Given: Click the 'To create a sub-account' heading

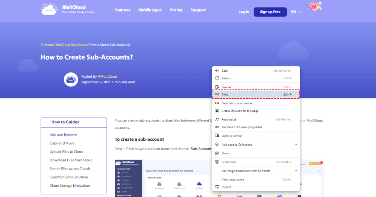Looking at the screenshot, I should tap(139, 139).
